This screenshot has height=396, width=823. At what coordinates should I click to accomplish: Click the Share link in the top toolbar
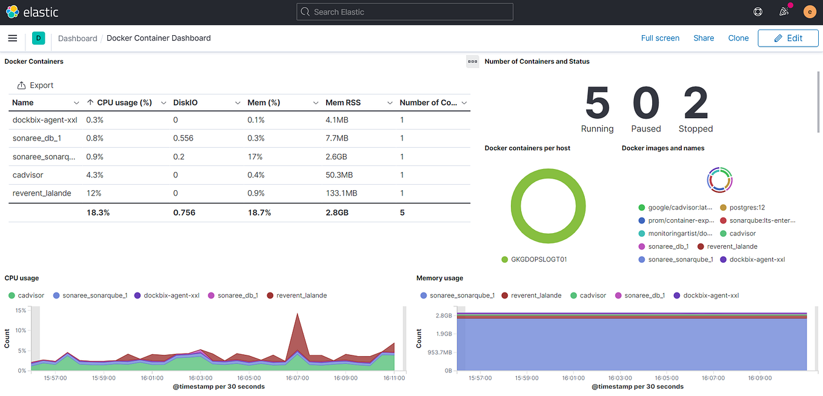pos(704,38)
